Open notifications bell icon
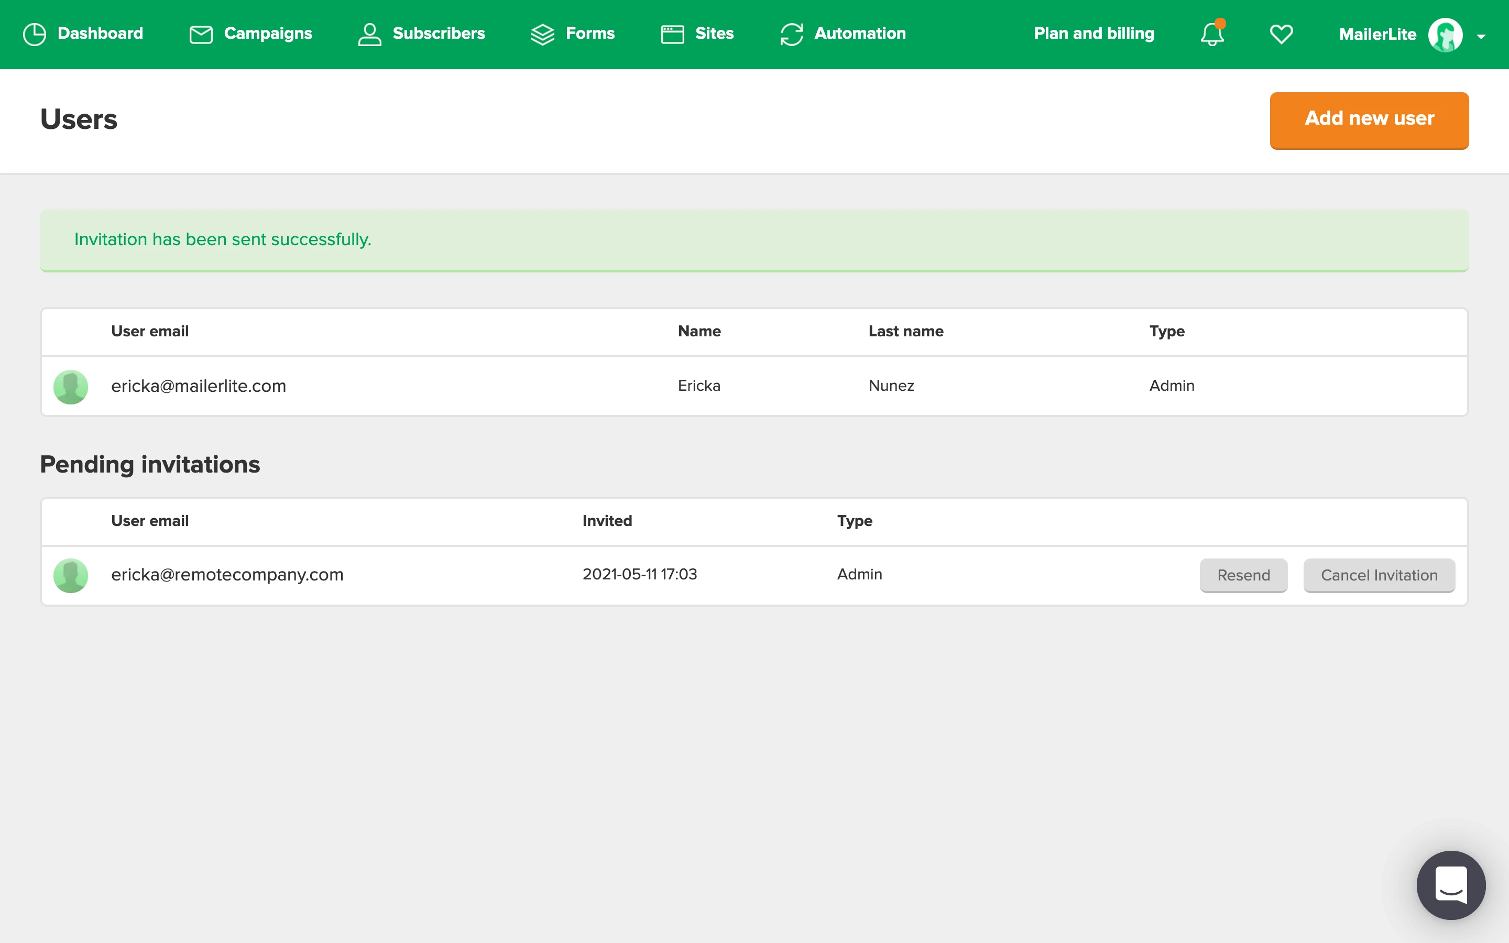This screenshot has width=1509, height=943. point(1212,34)
